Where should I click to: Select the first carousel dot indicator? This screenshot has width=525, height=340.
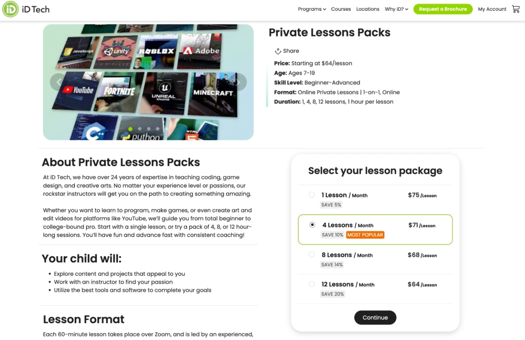tap(130, 129)
